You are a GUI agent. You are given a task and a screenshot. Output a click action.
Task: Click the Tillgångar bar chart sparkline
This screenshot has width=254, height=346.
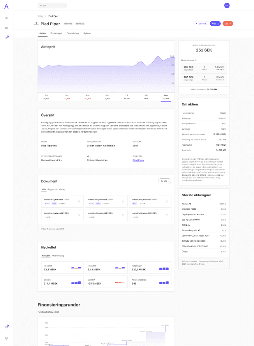[164, 269]
